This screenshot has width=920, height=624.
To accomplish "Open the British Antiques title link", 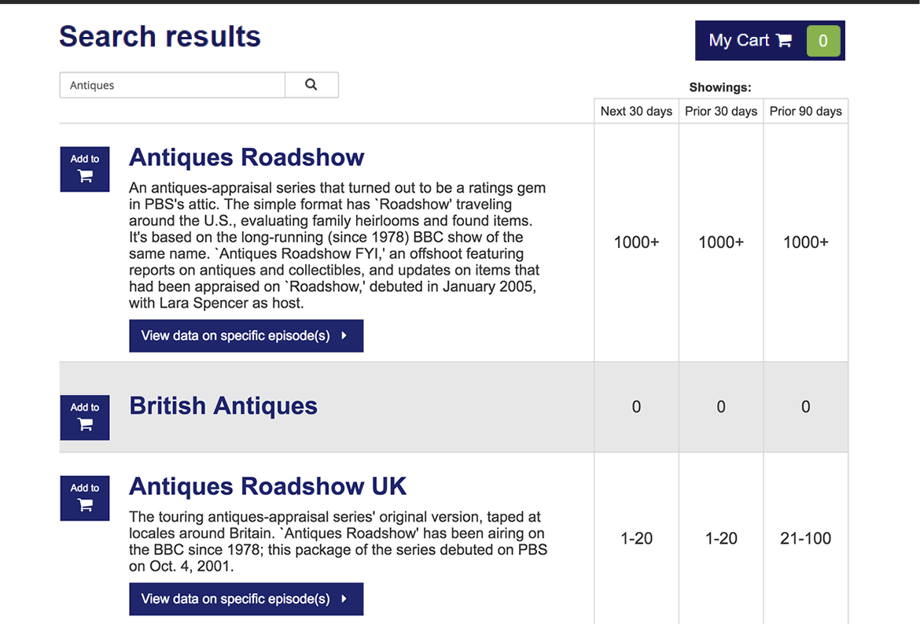I will point(223,406).
